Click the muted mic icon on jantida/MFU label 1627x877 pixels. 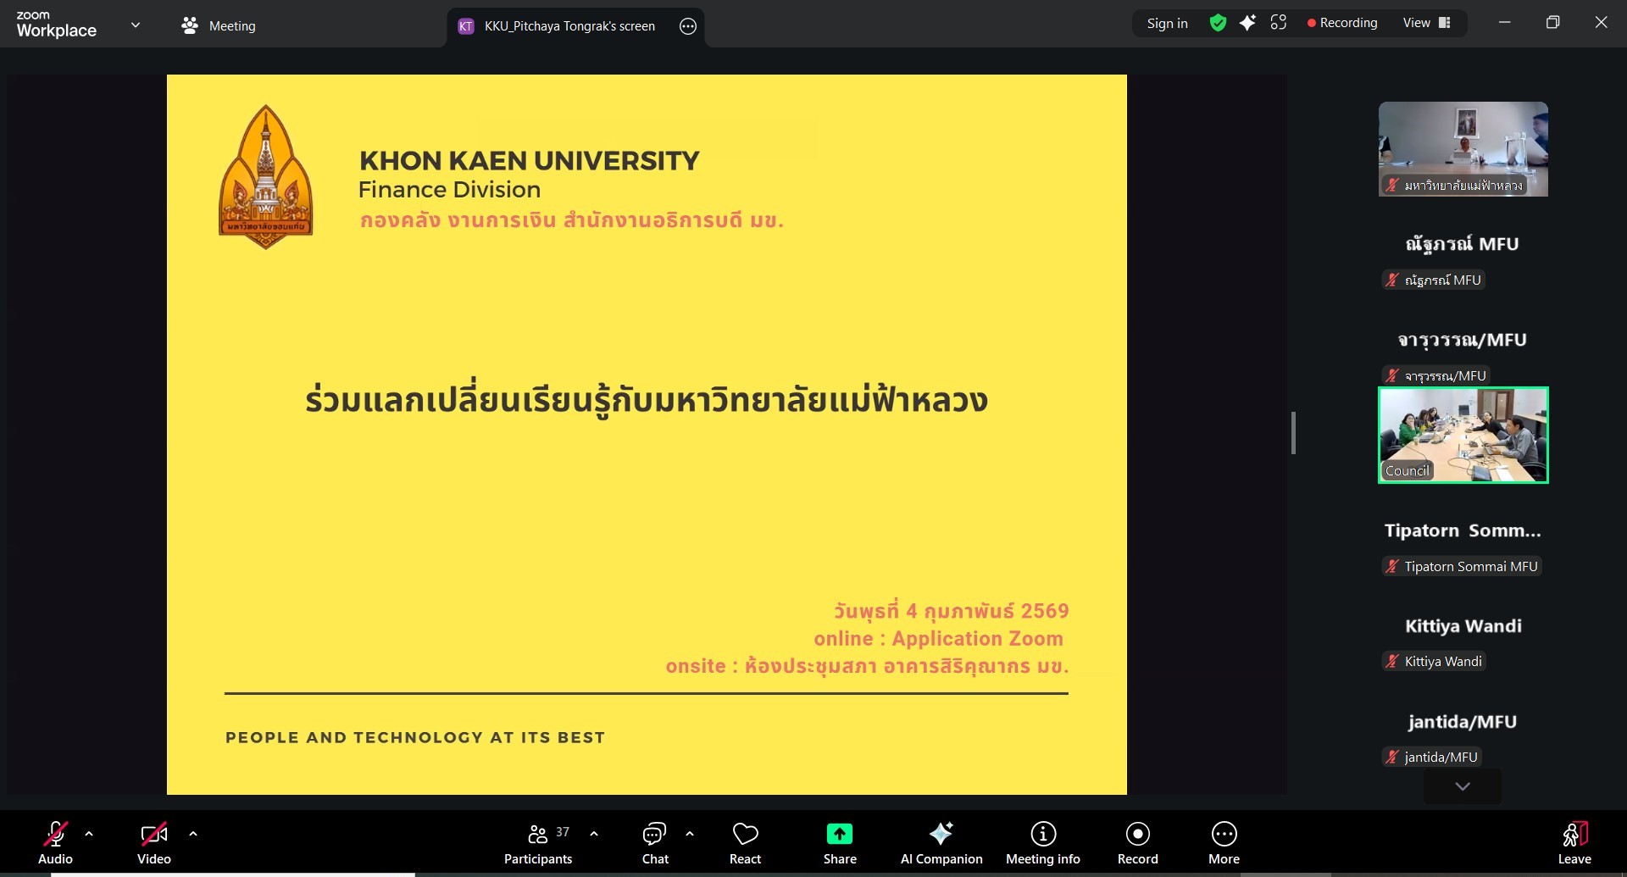coord(1392,758)
